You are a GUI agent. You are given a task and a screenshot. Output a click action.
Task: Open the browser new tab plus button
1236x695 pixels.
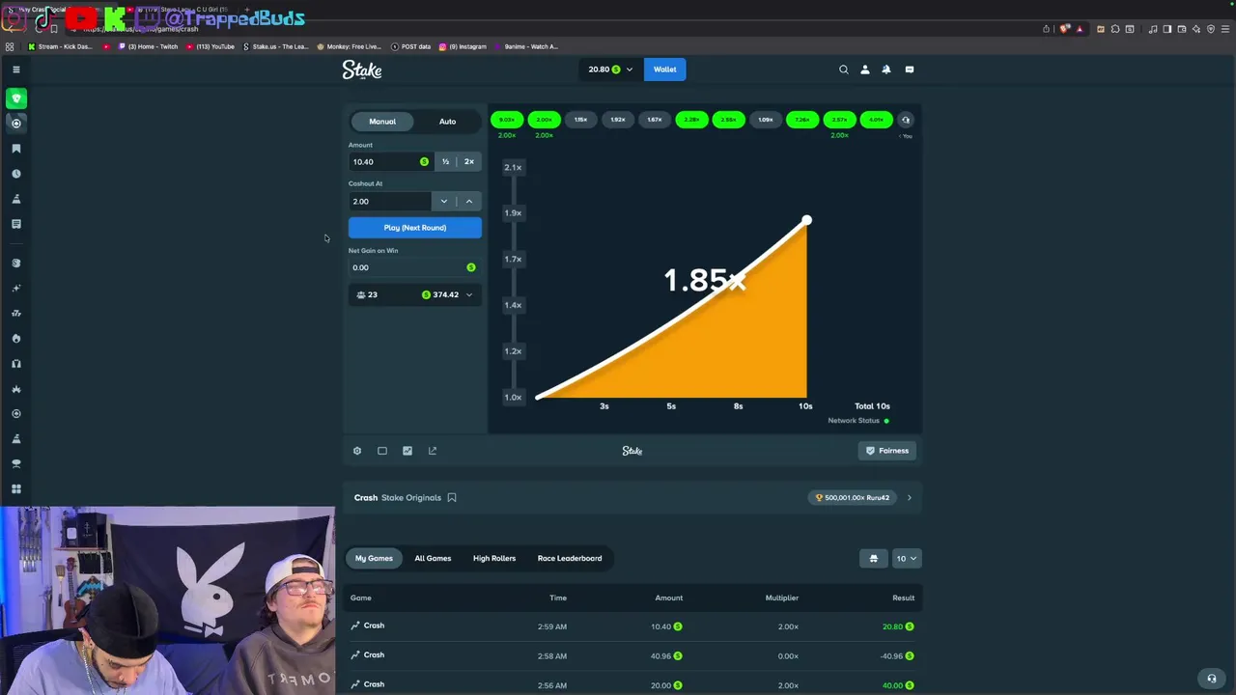pyautogui.click(x=248, y=10)
